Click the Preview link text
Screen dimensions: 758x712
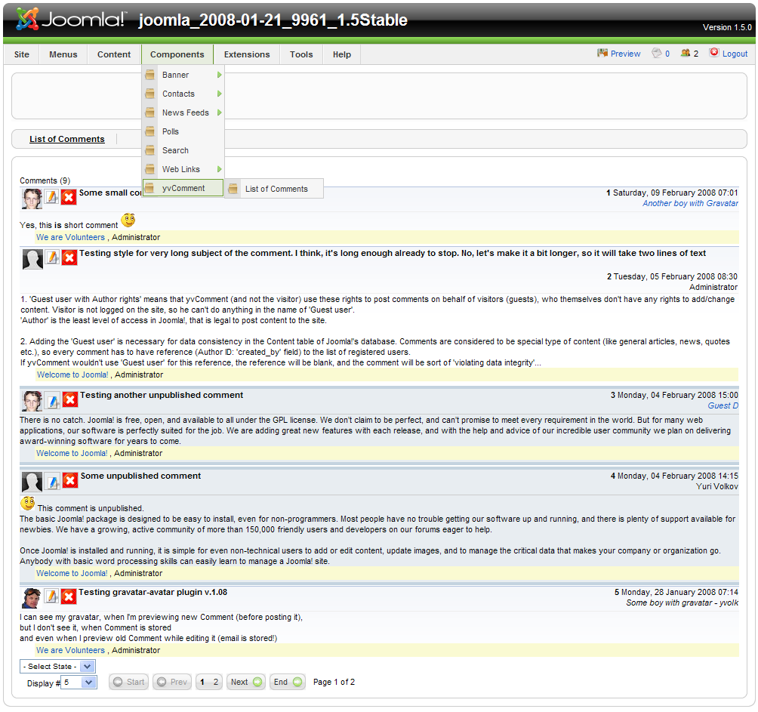[x=626, y=54]
